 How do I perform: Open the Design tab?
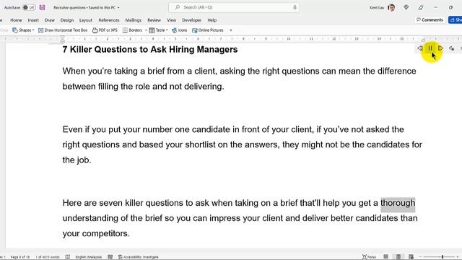point(67,20)
